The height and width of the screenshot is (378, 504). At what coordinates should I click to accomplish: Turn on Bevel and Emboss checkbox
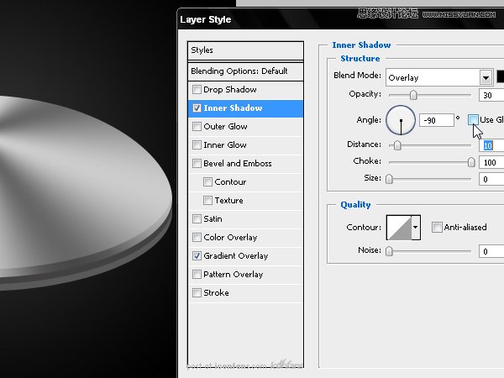(x=197, y=163)
